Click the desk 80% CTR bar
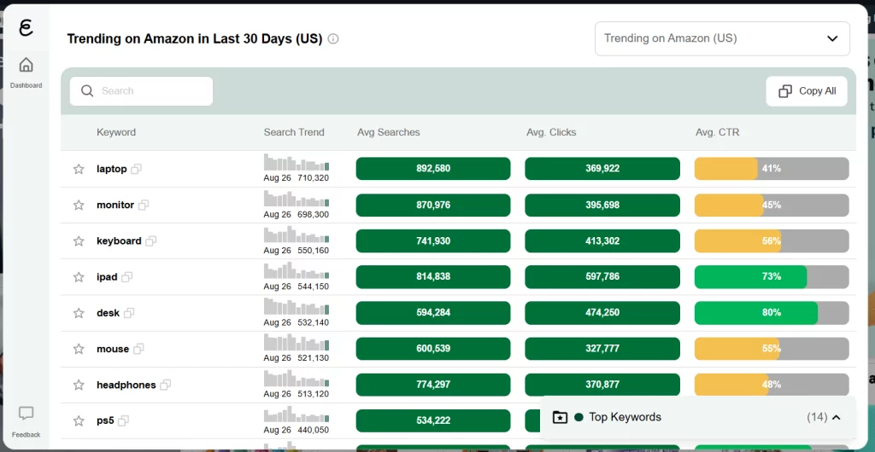This screenshot has height=452, width=875. [772, 313]
